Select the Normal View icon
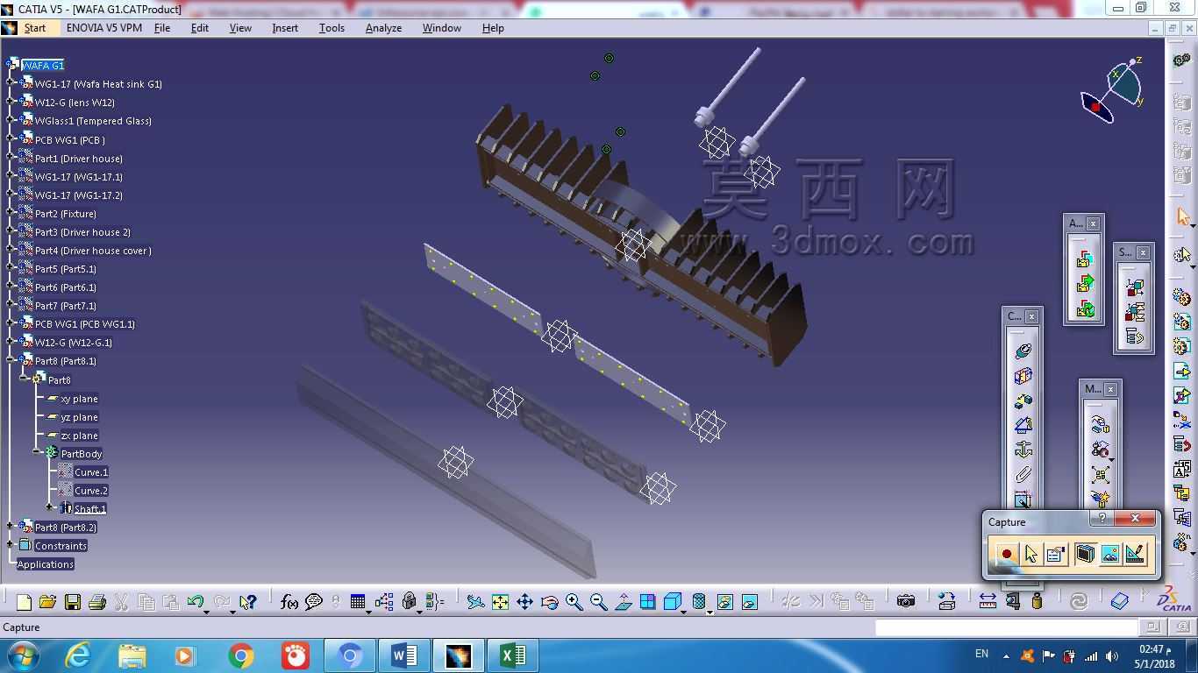 (624, 602)
